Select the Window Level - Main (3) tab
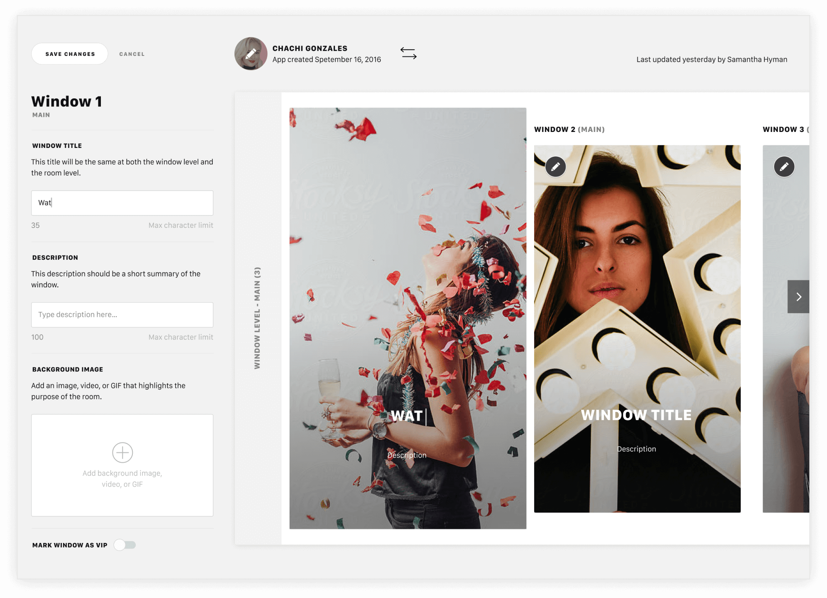 click(257, 318)
